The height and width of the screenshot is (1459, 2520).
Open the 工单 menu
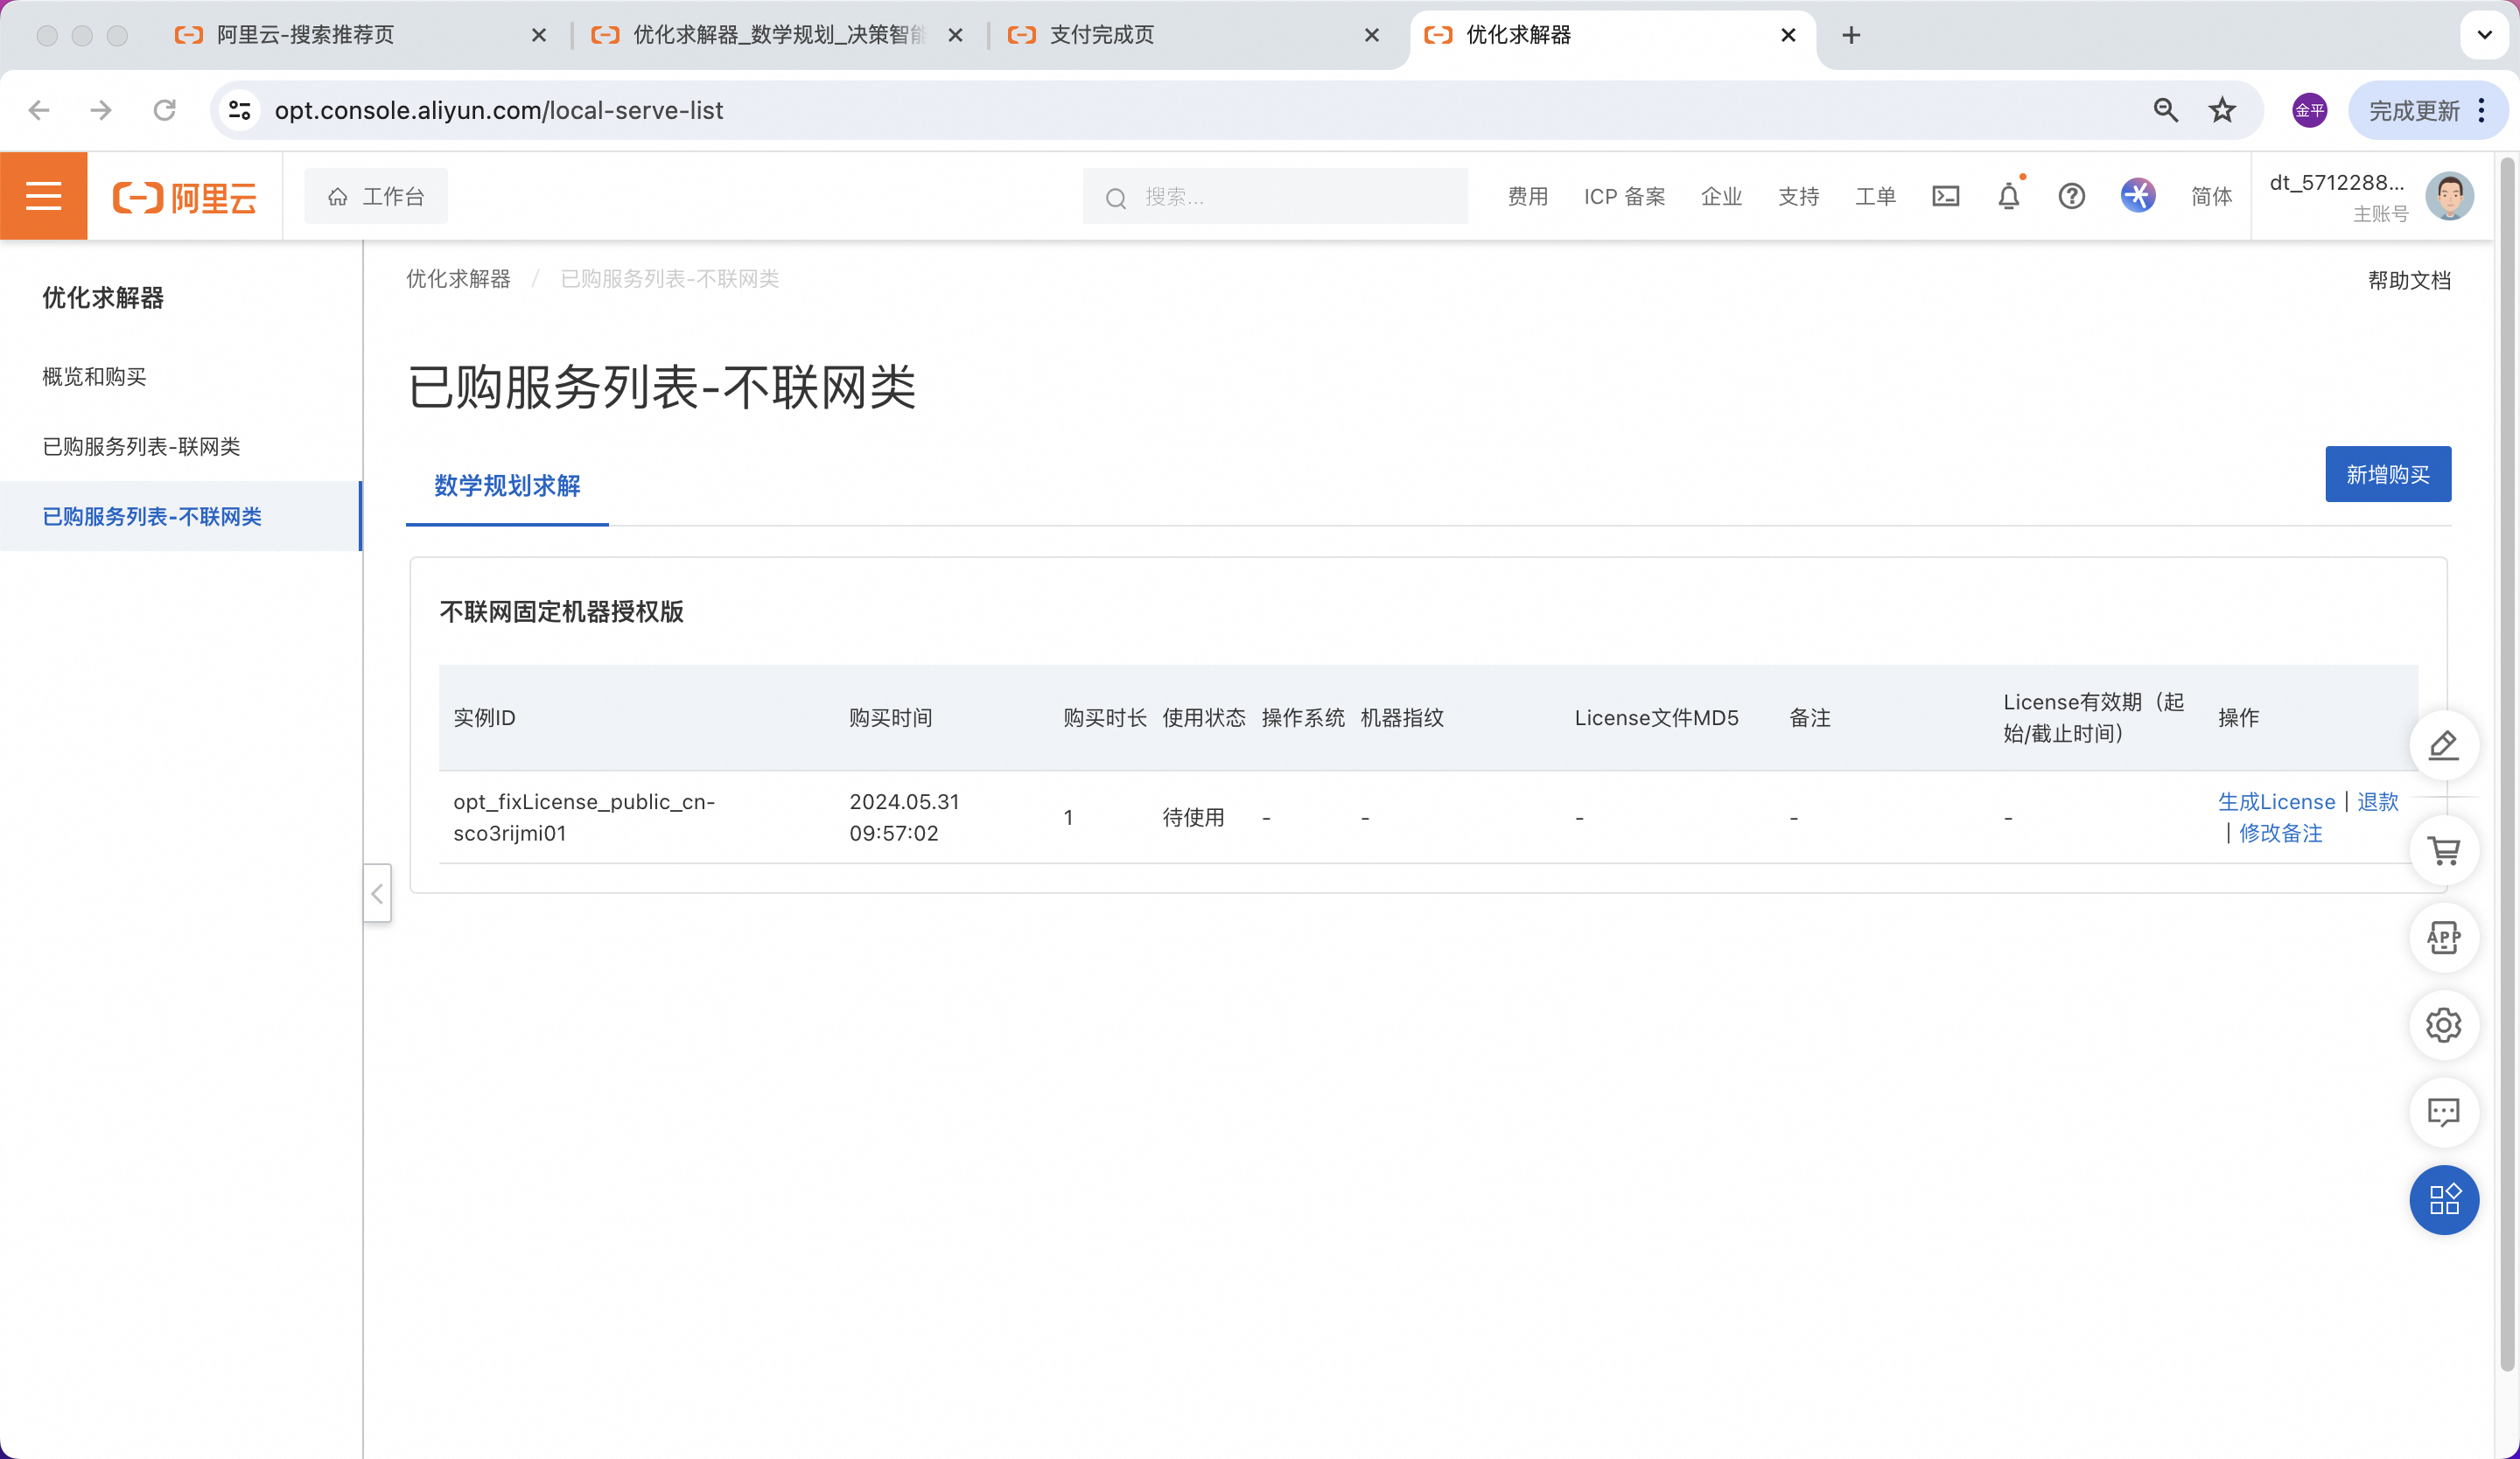[x=1875, y=197]
